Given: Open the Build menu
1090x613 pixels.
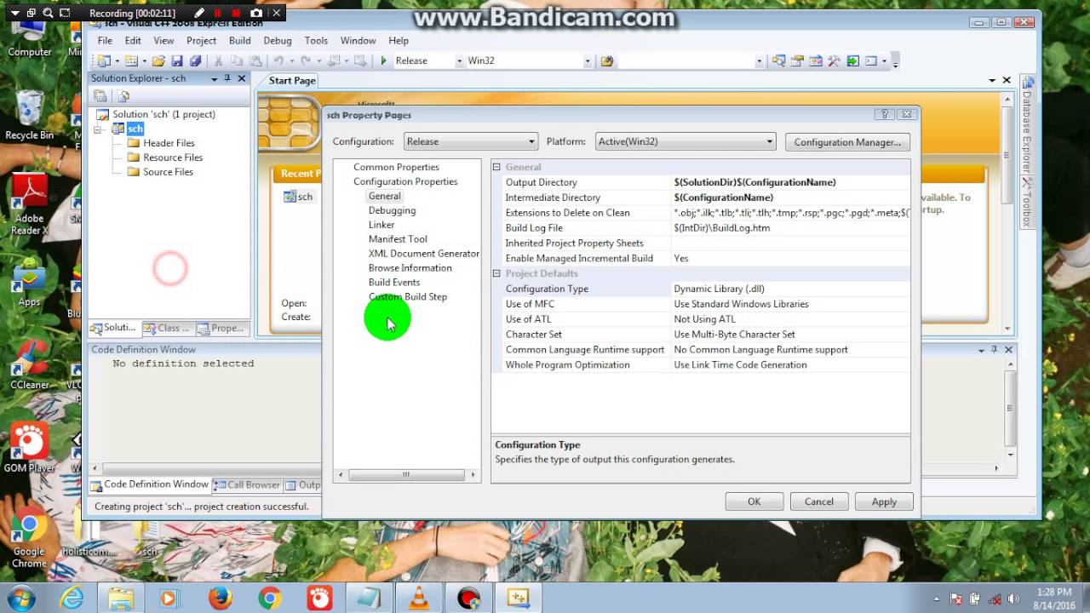Looking at the screenshot, I should point(240,40).
